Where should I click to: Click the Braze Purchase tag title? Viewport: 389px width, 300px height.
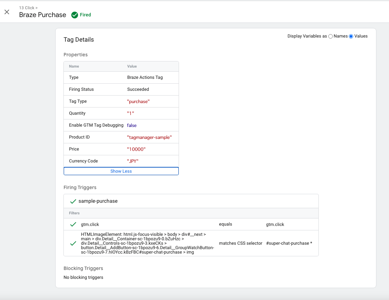coord(43,15)
